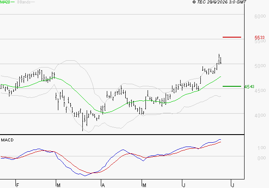Click the MACD indicator title
This screenshot has width=269, height=188.
(7, 140)
